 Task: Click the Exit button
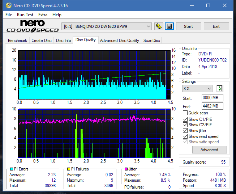click(216, 26)
